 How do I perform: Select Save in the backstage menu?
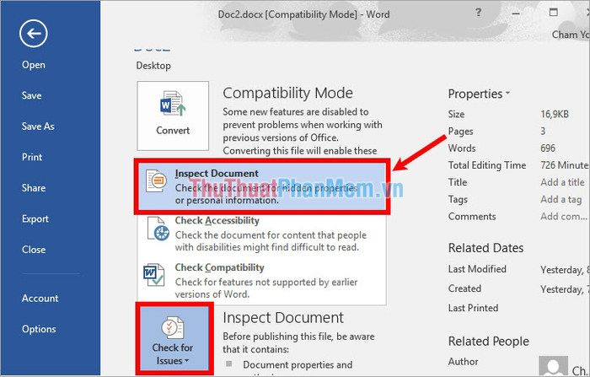[32, 95]
